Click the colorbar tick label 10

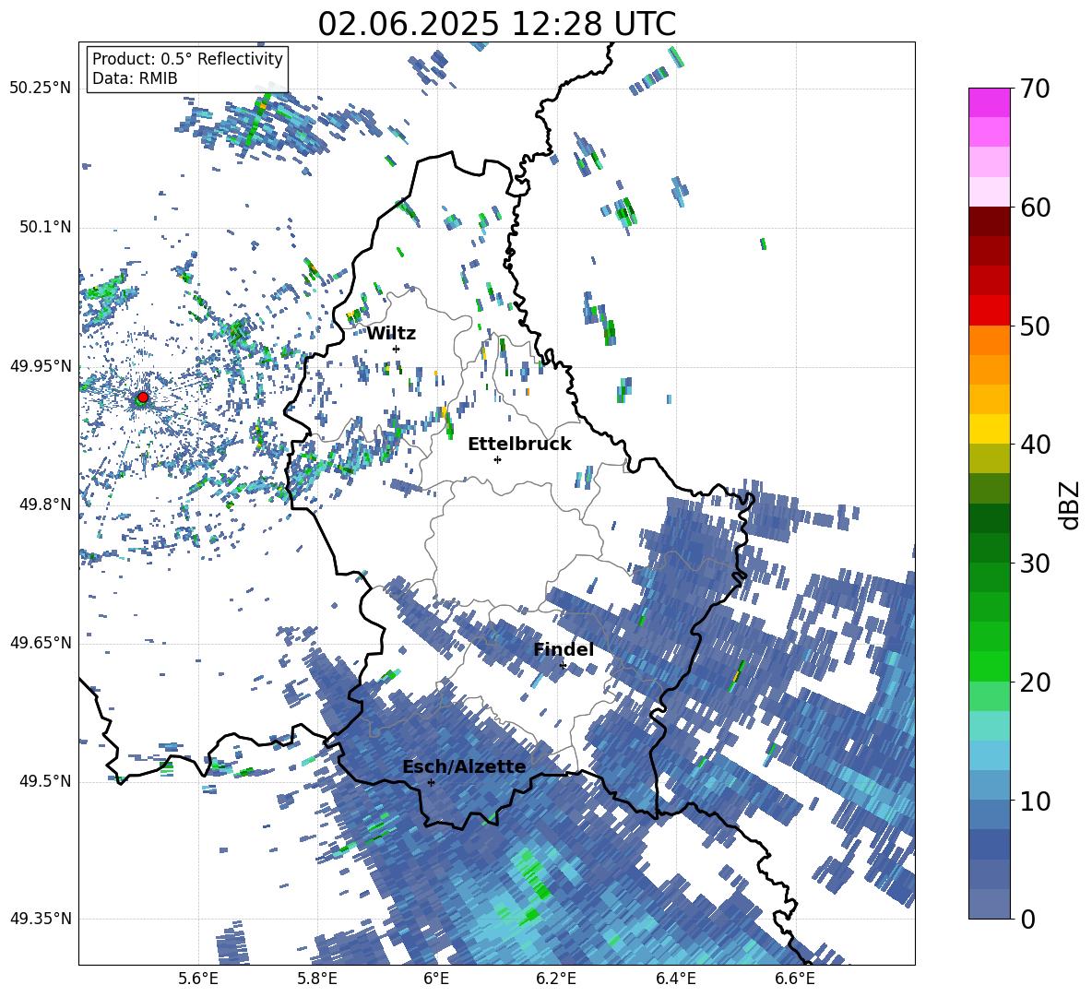(x=1035, y=801)
